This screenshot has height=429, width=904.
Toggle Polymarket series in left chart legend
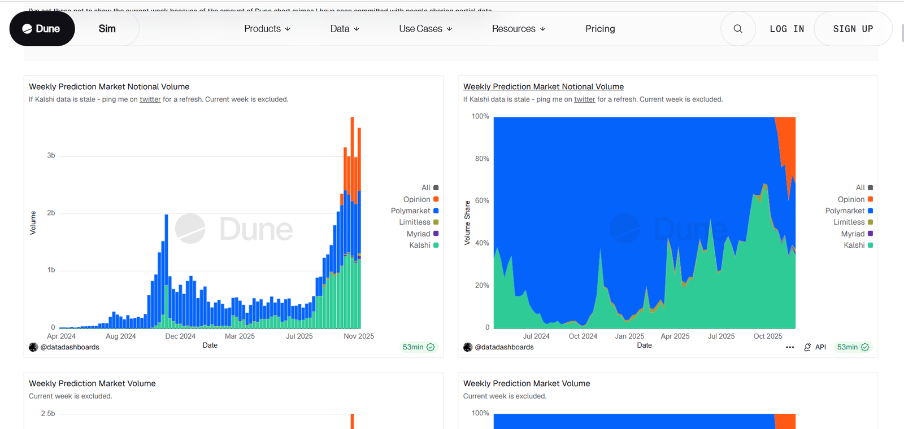click(411, 211)
